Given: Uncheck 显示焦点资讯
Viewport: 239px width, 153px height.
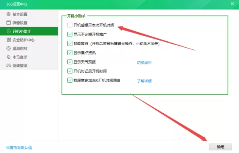Looking at the screenshot, I should click(70, 52).
